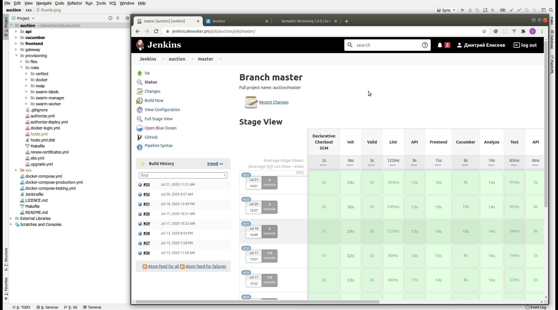Click browser address bar URL
The image size is (558, 310).
pyautogui.click(x=213, y=31)
